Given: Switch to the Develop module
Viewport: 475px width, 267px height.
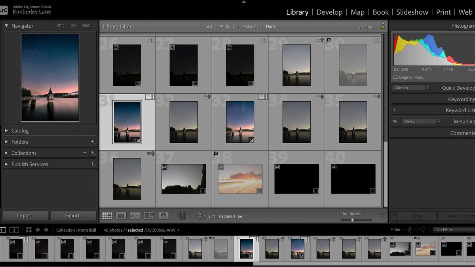Looking at the screenshot, I should click(329, 12).
